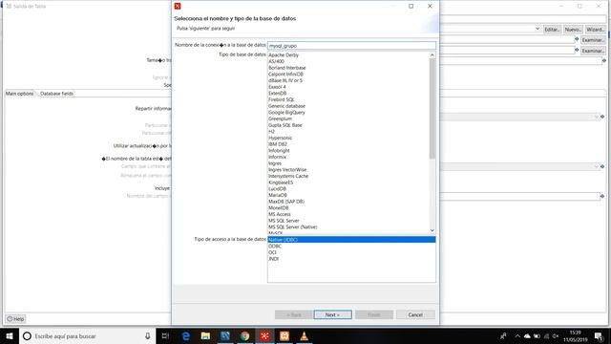The height and width of the screenshot is (344, 611).
Task: Select Calpont InfiniDB database type
Action: 285,75
